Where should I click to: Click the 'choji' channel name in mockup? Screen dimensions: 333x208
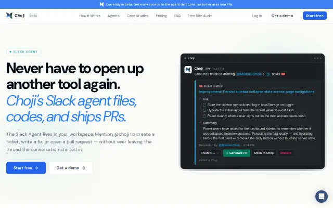[191, 58]
